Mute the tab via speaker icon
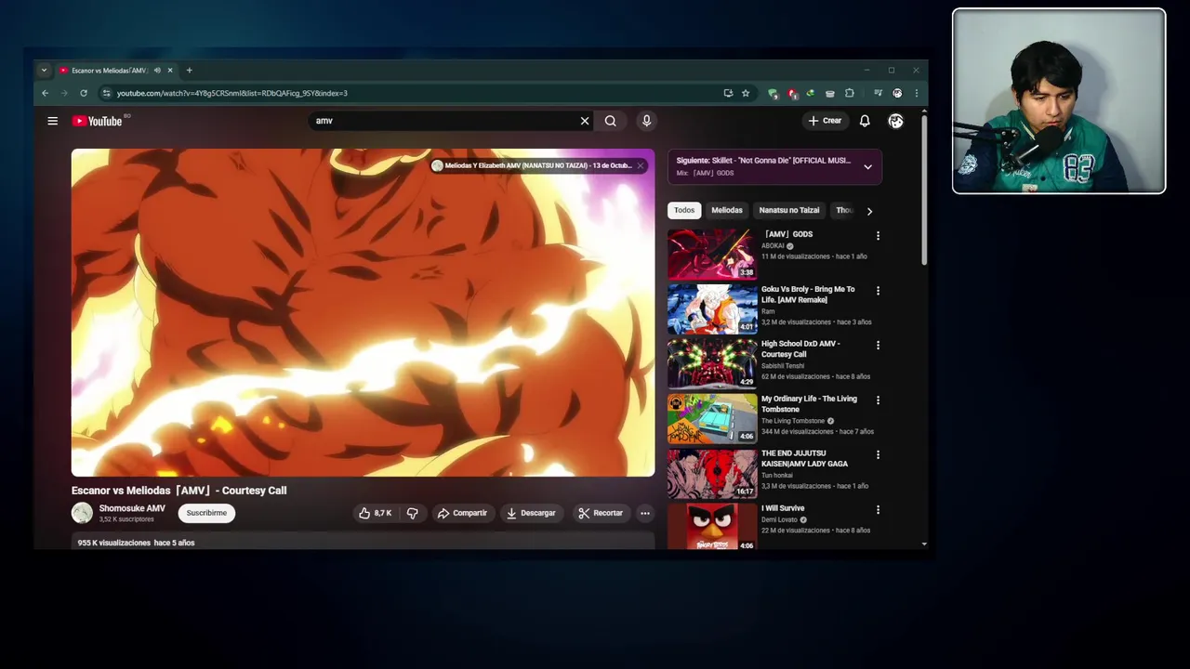This screenshot has height=669, width=1190. (x=157, y=71)
